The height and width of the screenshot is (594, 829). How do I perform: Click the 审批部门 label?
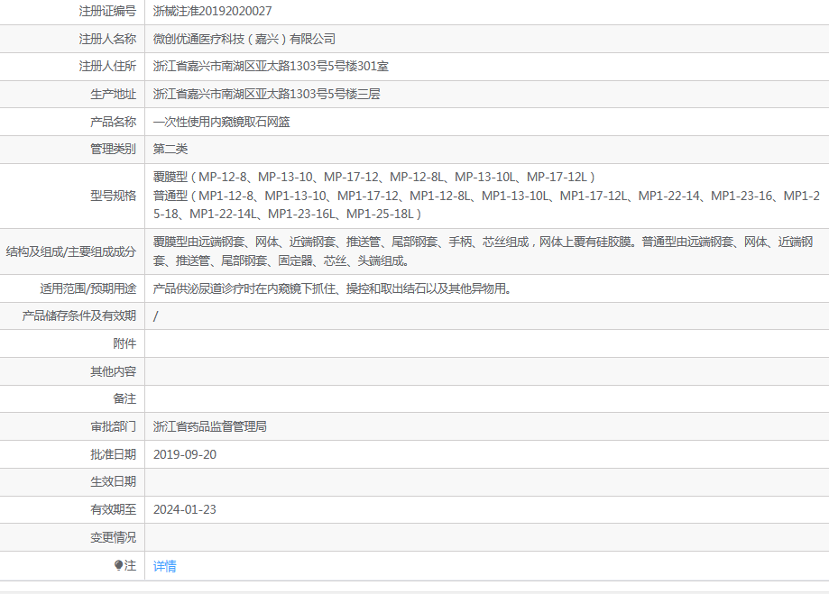coord(113,426)
